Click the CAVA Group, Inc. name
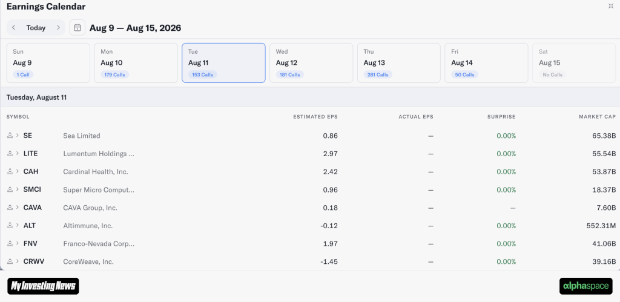620x302 pixels. pyautogui.click(x=90, y=208)
